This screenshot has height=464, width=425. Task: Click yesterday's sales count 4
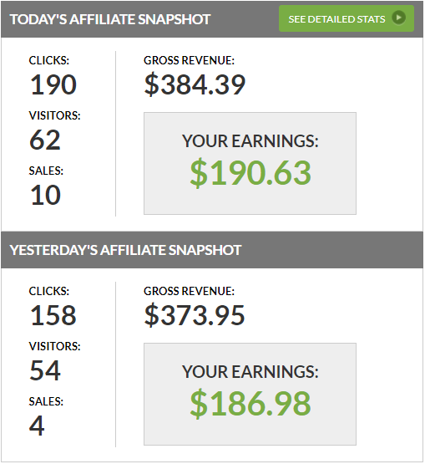(x=37, y=426)
